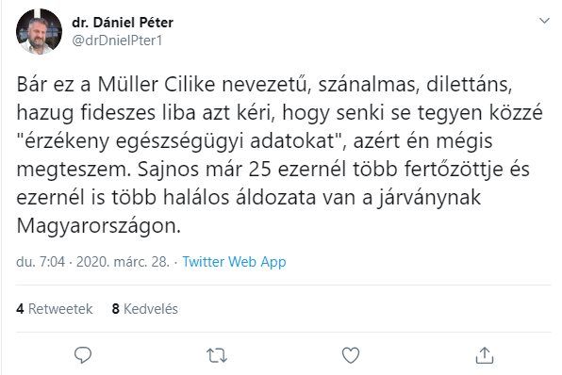562x375 pixels.
Task: Select the likes count number 8
Action: point(115,309)
